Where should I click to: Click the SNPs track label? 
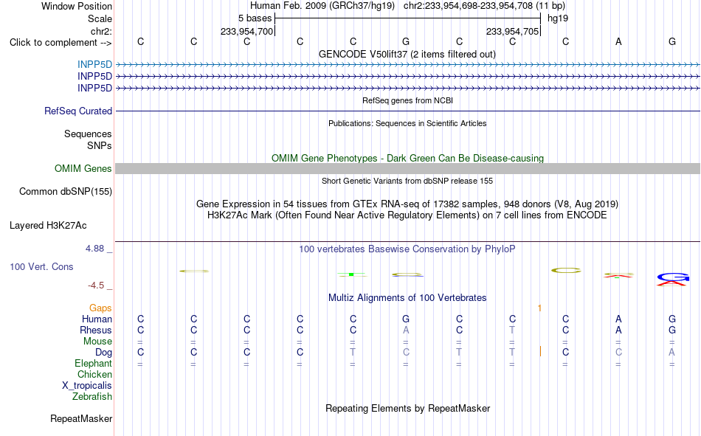point(100,146)
